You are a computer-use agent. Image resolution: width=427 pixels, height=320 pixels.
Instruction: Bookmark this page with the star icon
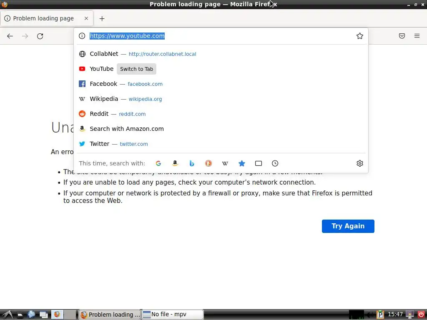[x=360, y=36]
